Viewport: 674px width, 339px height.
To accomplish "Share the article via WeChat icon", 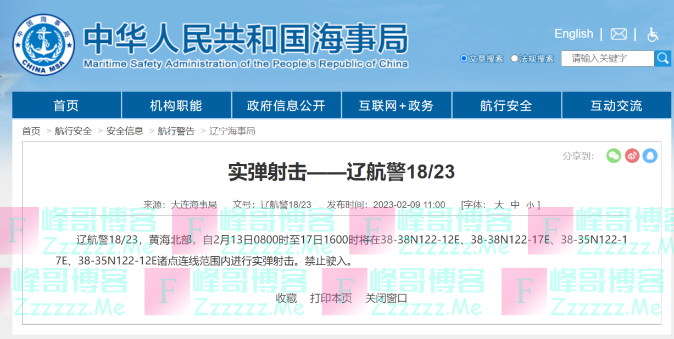I will (614, 156).
